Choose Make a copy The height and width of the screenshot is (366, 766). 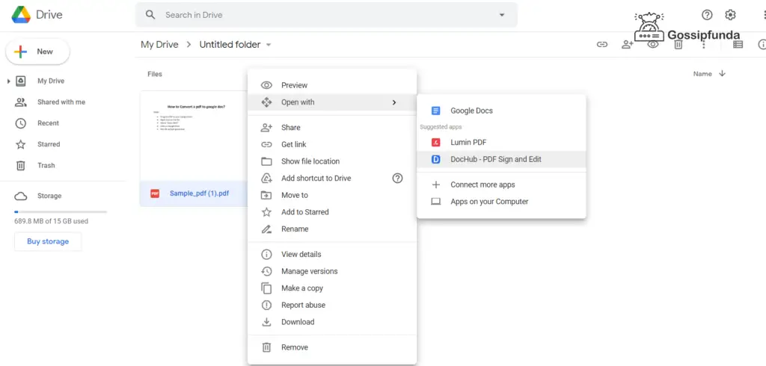pos(332,288)
